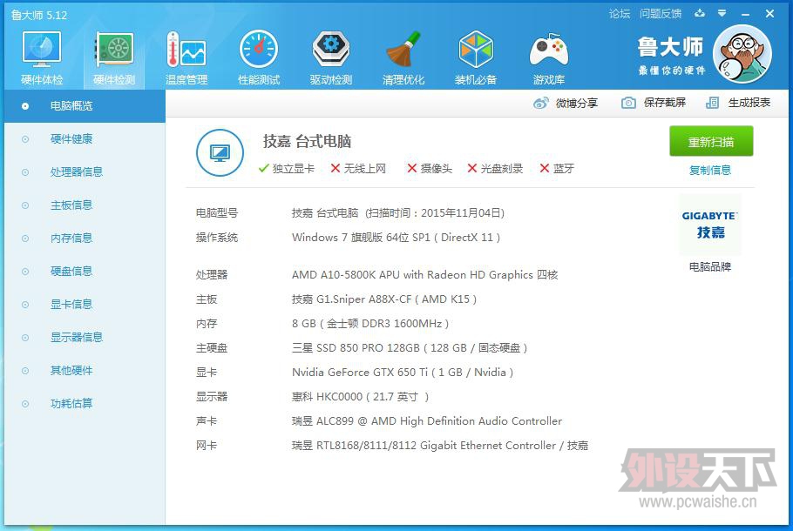Click the 复制信息 copy info link
Image resolution: width=793 pixels, height=531 pixels.
tap(710, 171)
